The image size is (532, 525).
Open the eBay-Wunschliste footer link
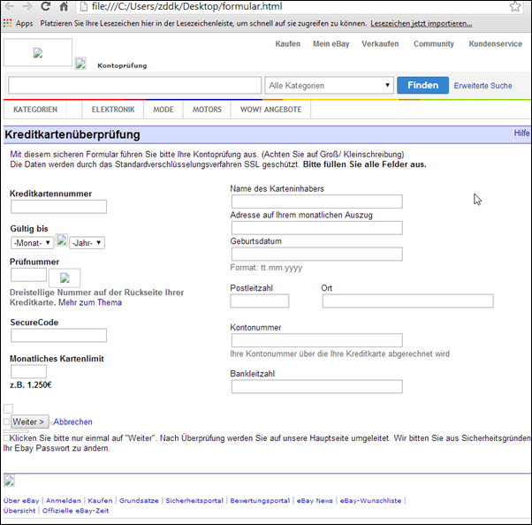(370, 500)
